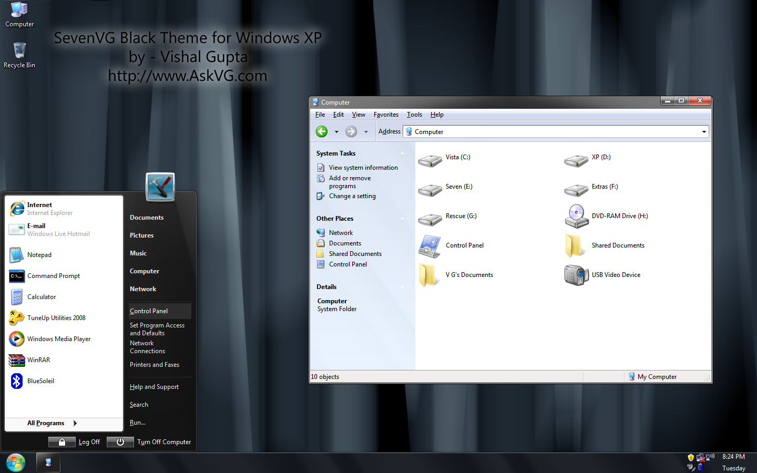Click the BlueSoleil Bluetooth icon
This screenshot has height=473, width=757.
pyautogui.click(x=17, y=381)
